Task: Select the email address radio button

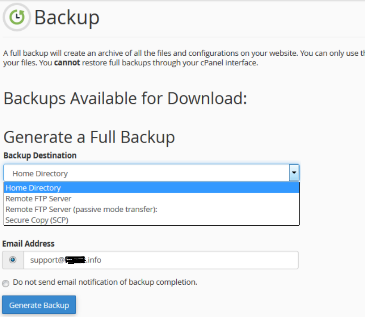Action: tap(13, 260)
